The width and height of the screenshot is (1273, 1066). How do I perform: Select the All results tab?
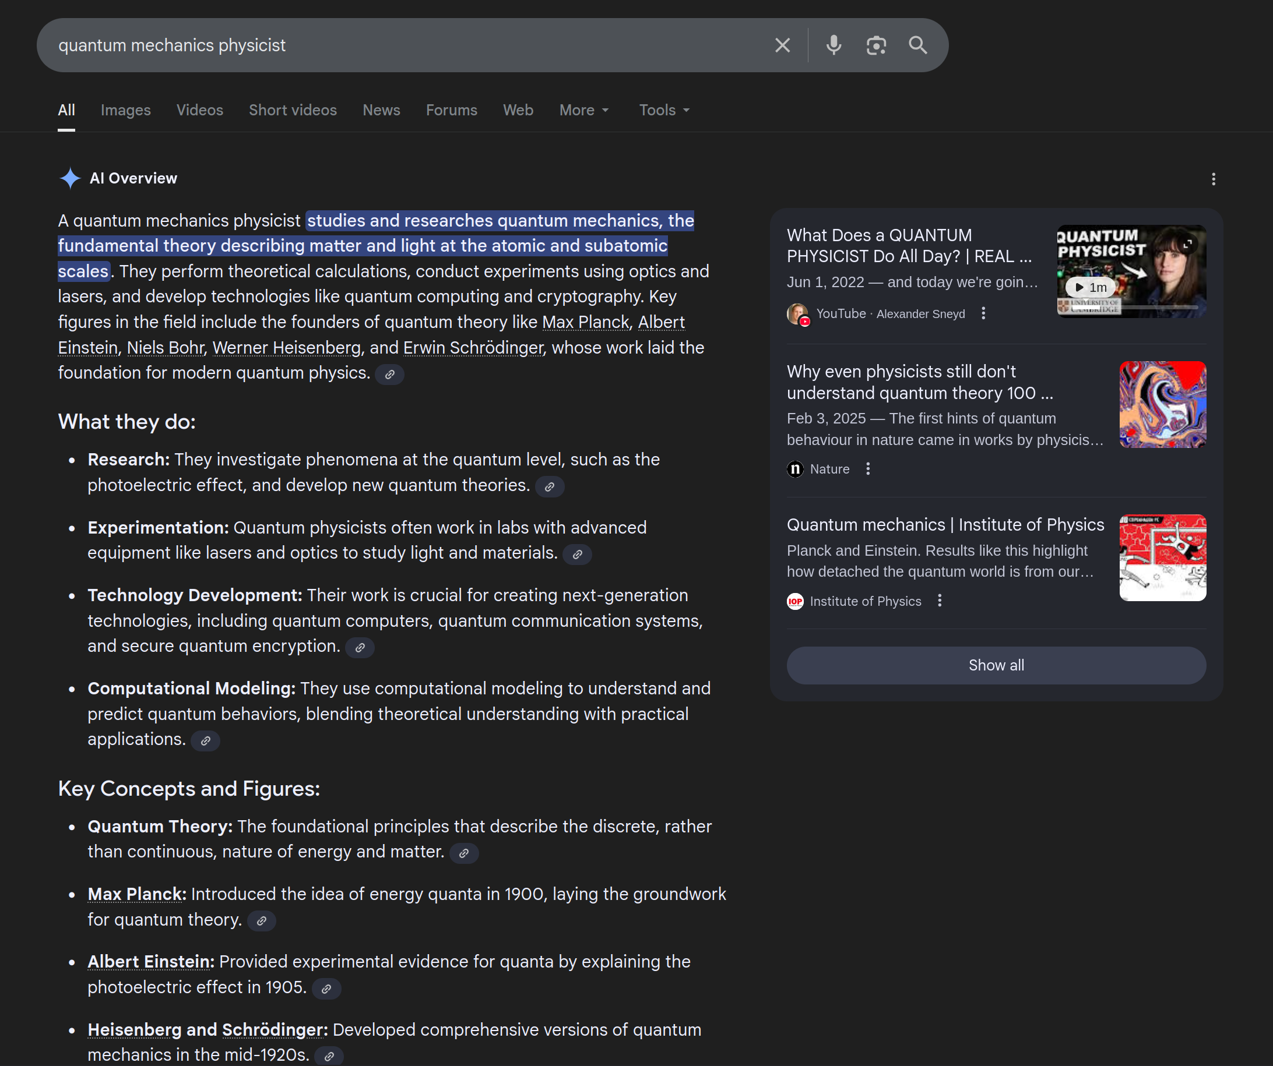[x=66, y=110]
